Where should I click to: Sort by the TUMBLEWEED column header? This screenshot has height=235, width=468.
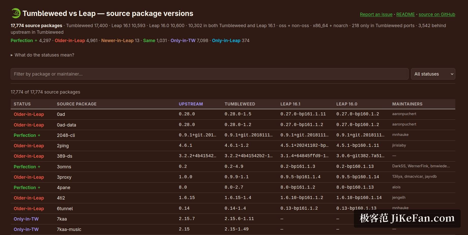(x=240, y=104)
